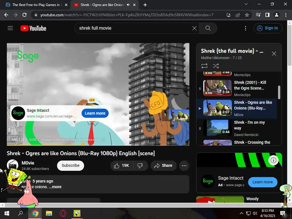The width and height of the screenshot is (292, 219).
Task: Open the YouTube hamburger guide menu
Action: tap(10, 28)
